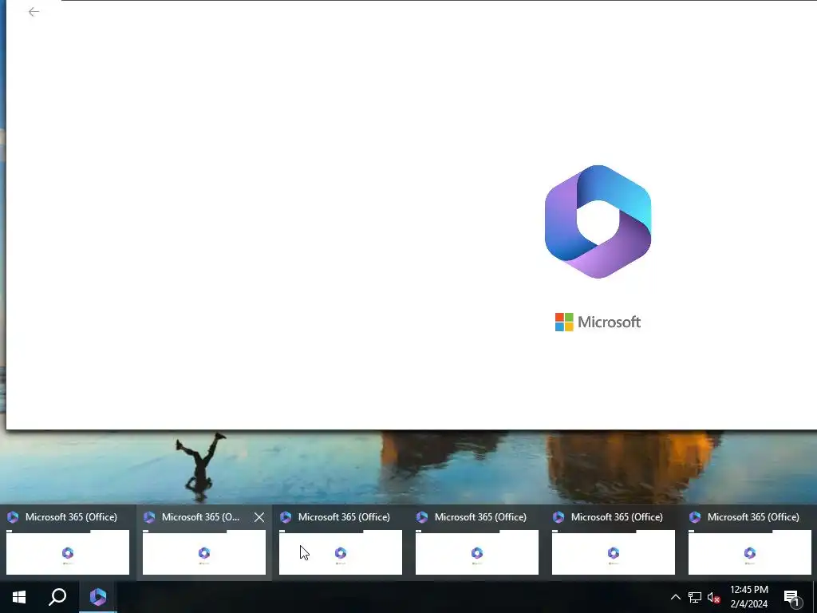Viewport: 817px width, 613px height.
Task: Open the muted volume tray icon
Action: 713,597
